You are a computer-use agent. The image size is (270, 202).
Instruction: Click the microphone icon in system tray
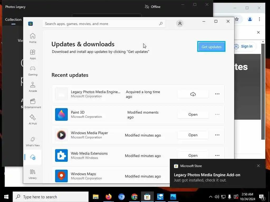pos(229,197)
